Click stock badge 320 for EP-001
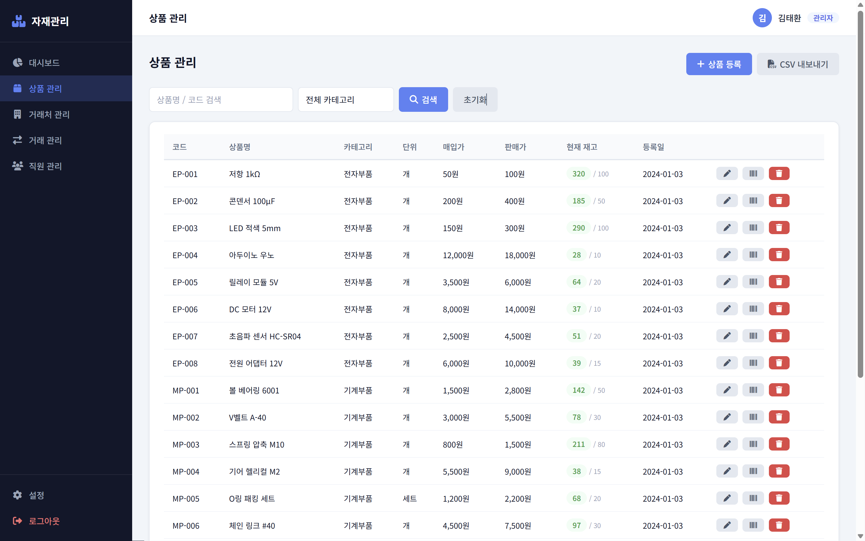Screen dimensions: 865x541 click(578, 174)
